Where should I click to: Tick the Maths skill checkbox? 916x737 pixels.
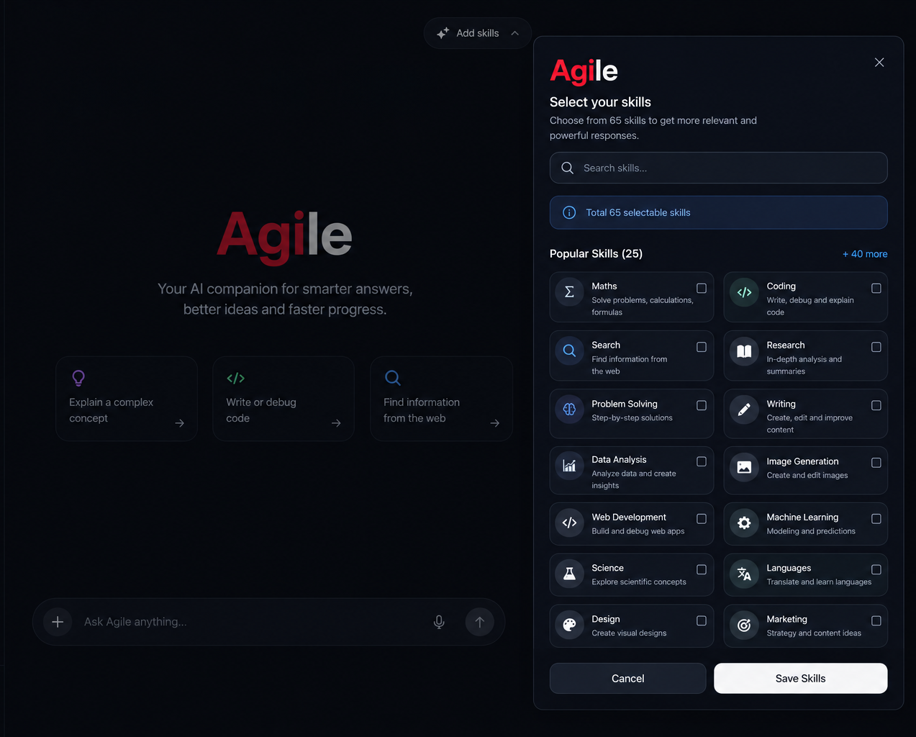(x=702, y=288)
